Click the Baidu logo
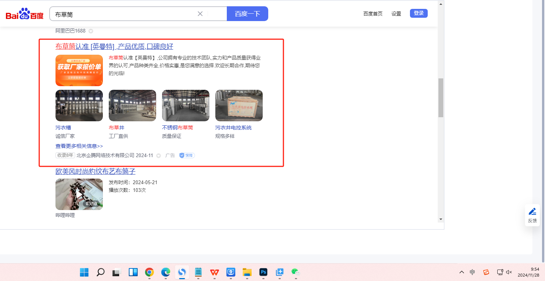The image size is (545, 281). pyautogui.click(x=24, y=14)
